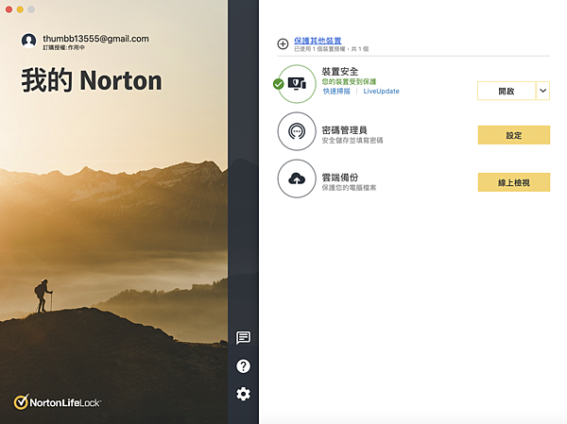Open the help question mark icon

(243, 366)
